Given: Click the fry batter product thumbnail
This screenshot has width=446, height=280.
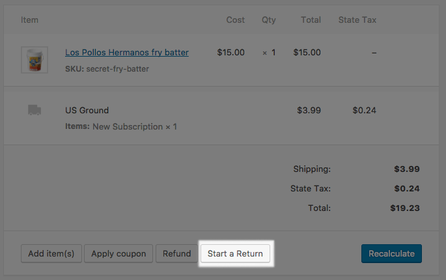Looking at the screenshot, I should tap(34, 60).
